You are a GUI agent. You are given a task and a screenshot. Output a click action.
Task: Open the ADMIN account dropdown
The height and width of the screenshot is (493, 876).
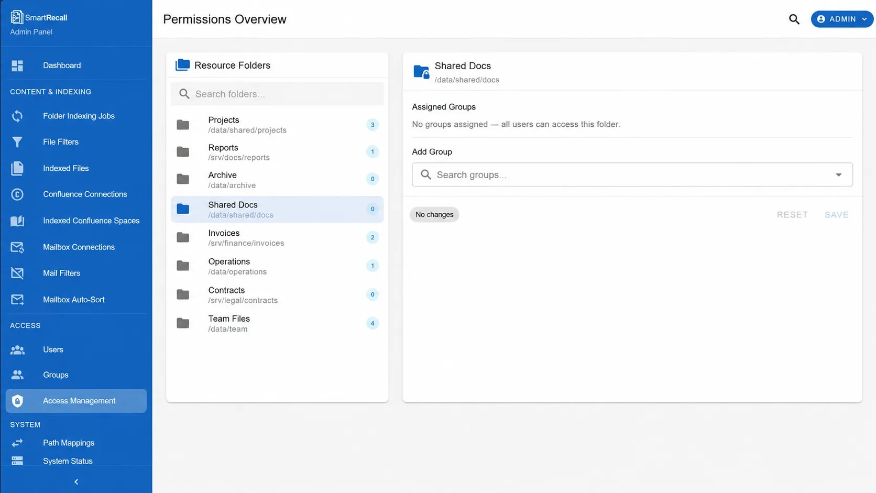click(842, 19)
